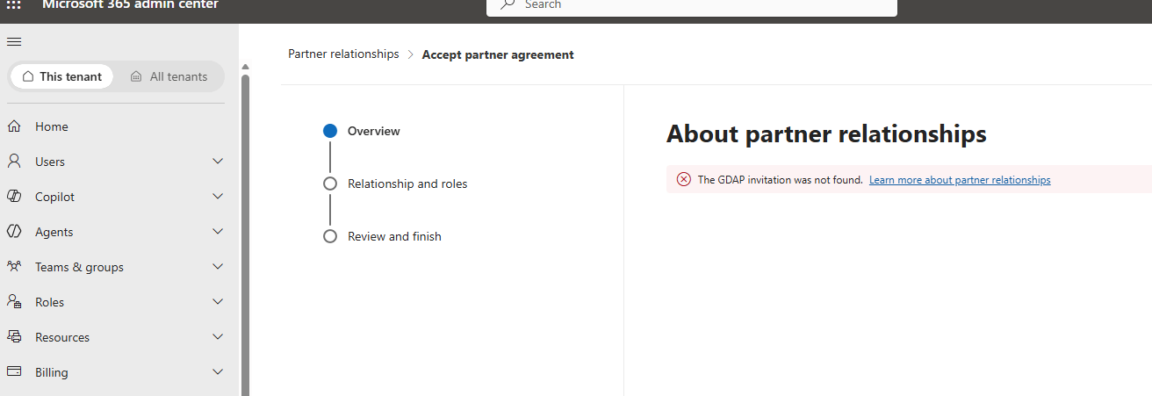Switch to This tenant view
1152x396 pixels.
[61, 76]
